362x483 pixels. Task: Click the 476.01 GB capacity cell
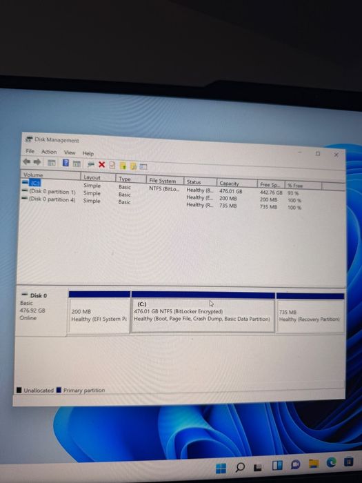231,191
